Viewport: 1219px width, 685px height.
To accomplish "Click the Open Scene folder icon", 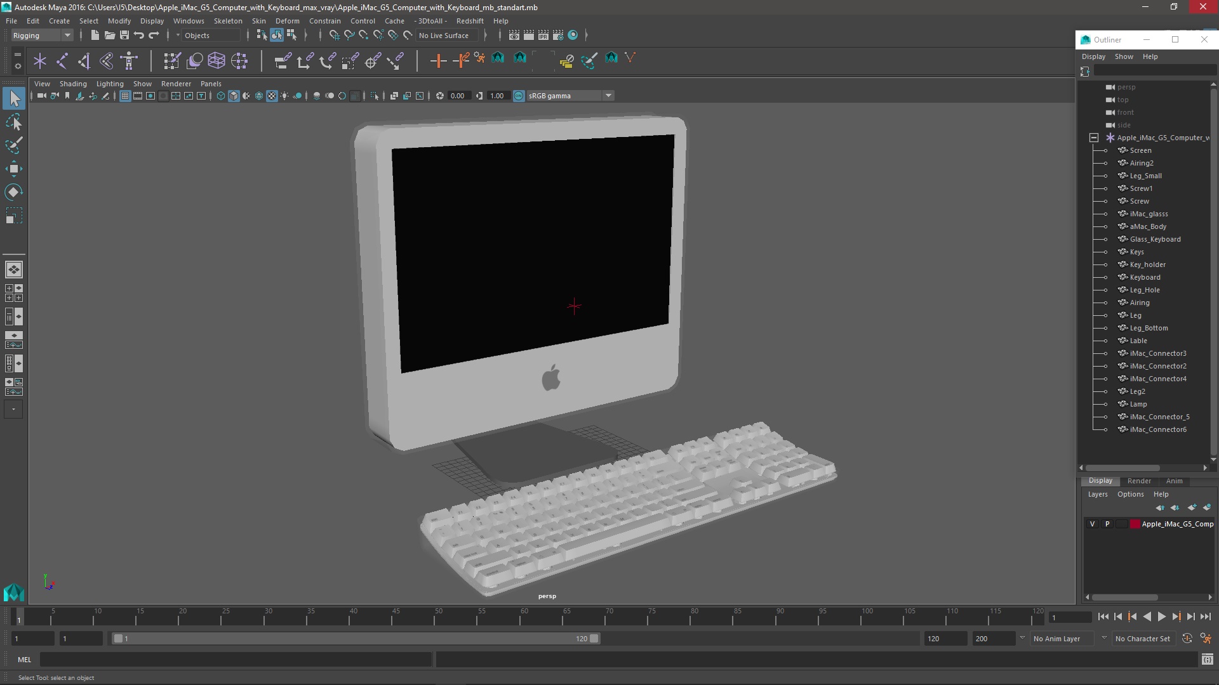I will point(109,35).
